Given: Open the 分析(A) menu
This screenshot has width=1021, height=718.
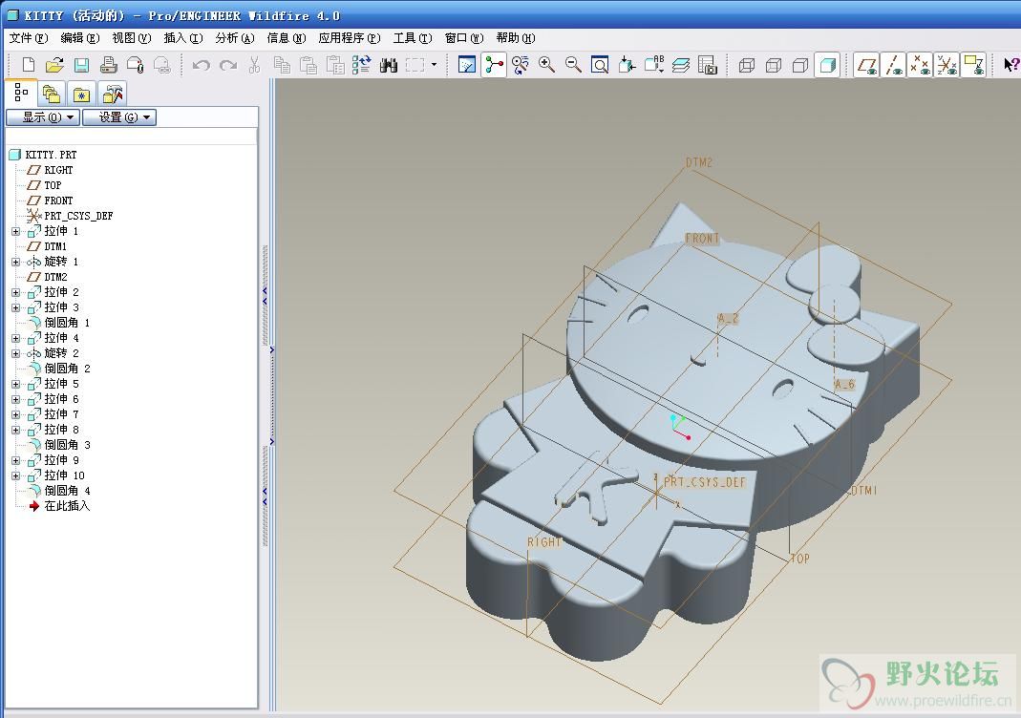Looking at the screenshot, I should 234,38.
